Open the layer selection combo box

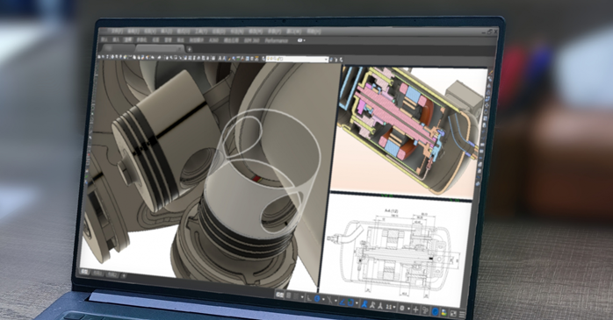[297, 59]
